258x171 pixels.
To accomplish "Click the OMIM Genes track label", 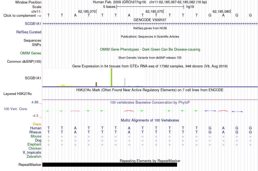I will click(x=30, y=53).
